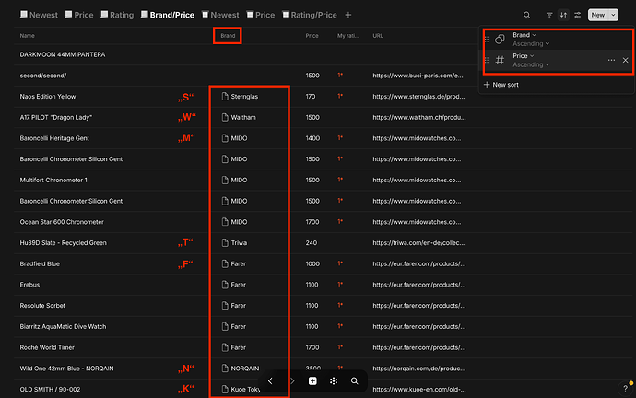Open floating bar grid dots icon
The height and width of the screenshot is (398, 636).
[334, 381]
